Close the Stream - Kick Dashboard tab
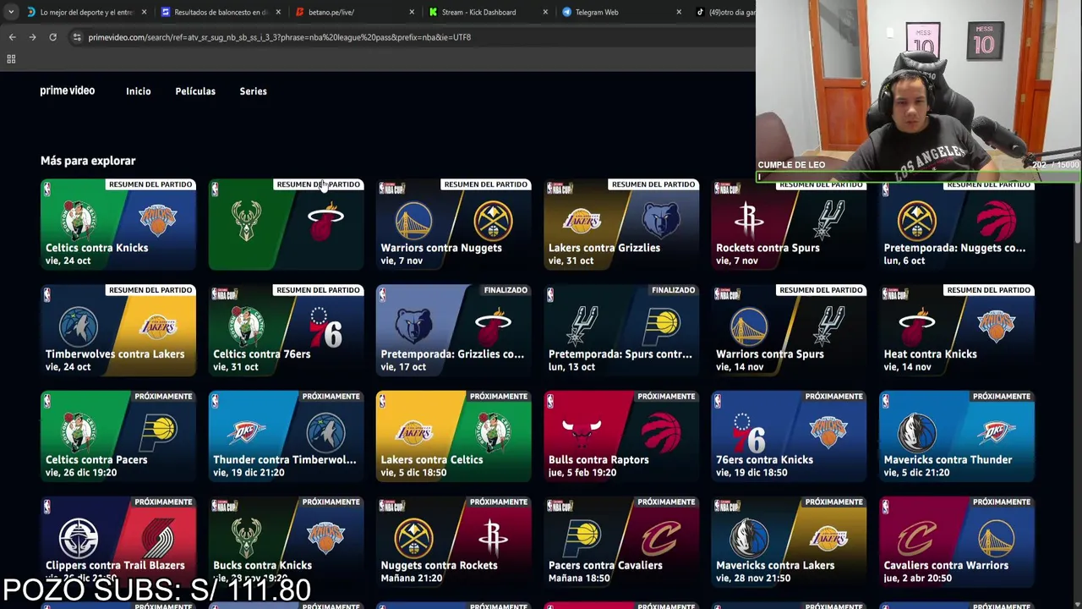Image resolution: width=1082 pixels, height=609 pixels. 545,12
